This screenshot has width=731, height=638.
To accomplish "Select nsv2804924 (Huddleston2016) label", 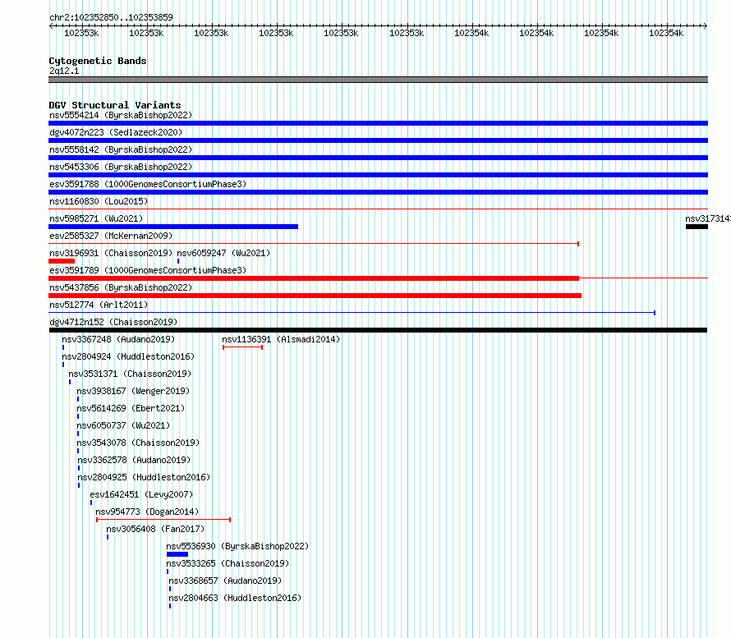I will point(128,356).
